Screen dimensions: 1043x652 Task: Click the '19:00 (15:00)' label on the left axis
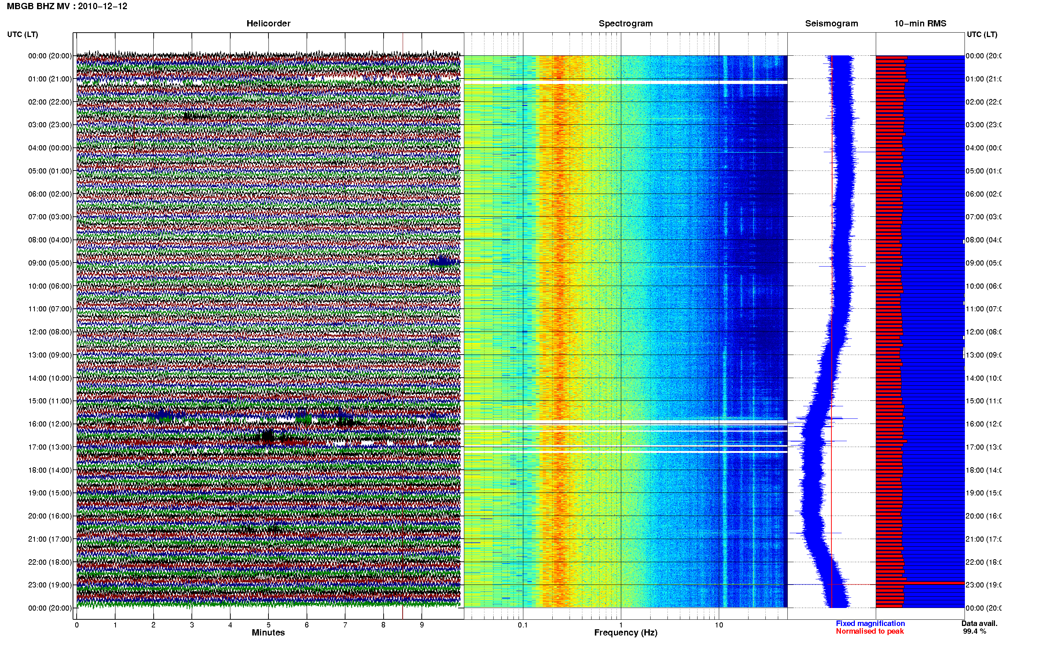click(x=50, y=493)
